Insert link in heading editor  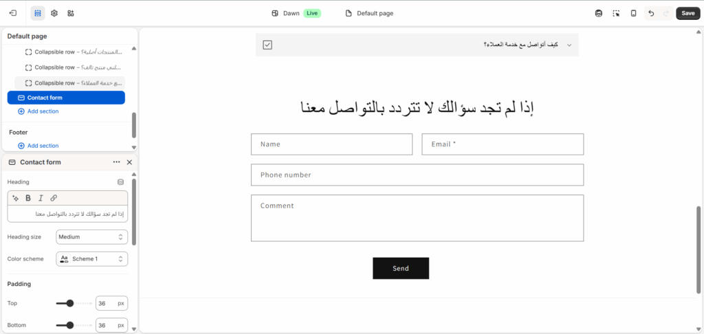click(x=54, y=198)
